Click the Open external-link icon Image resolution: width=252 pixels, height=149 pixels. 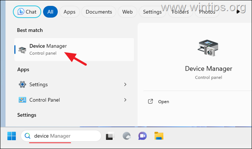(150, 101)
